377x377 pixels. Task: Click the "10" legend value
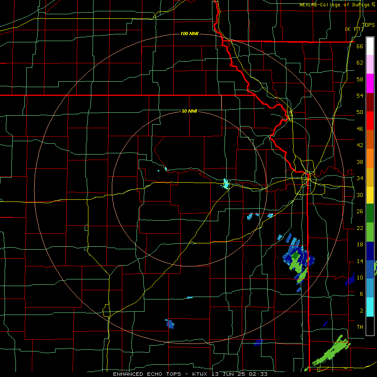pos(360,277)
